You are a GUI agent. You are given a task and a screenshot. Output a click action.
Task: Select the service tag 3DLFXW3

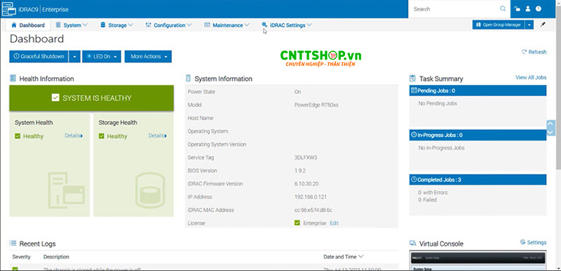tap(306, 157)
